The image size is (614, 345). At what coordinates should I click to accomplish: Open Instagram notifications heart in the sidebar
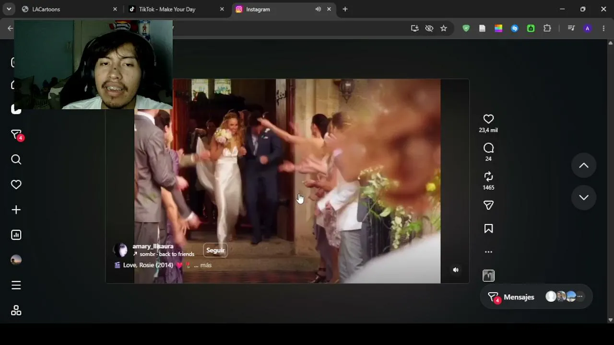(x=16, y=184)
